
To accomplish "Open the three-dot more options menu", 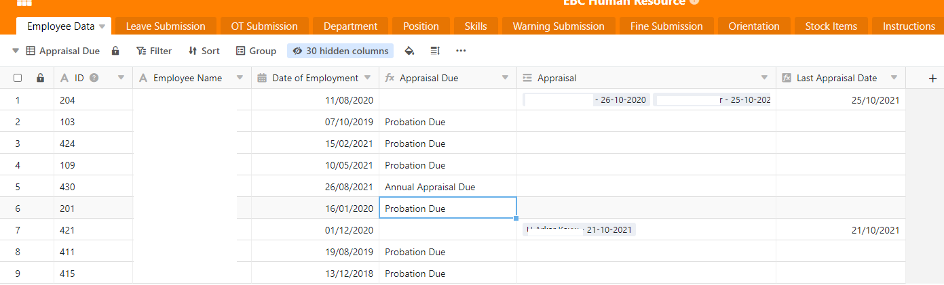I will 461,51.
